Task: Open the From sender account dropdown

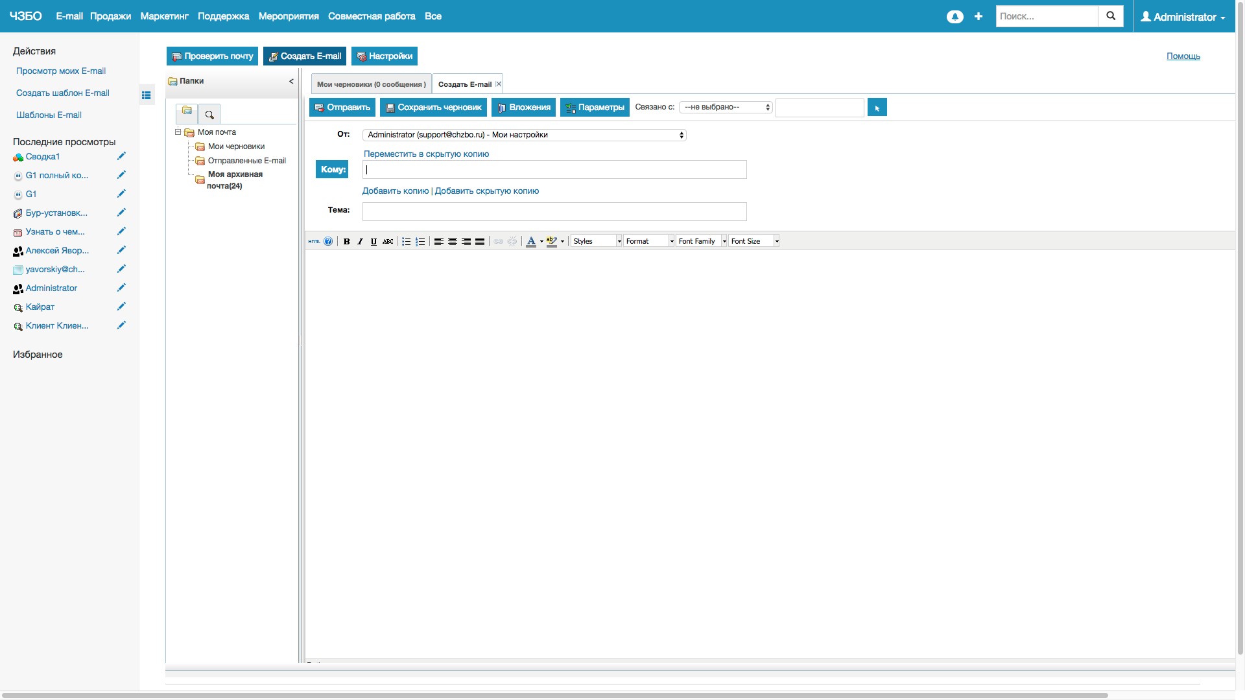Action: tap(524, 135)
